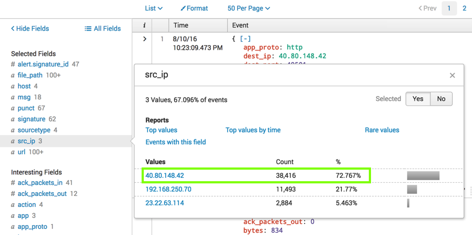
Task: Set Selected to Yes
Action: coord(418,99)
